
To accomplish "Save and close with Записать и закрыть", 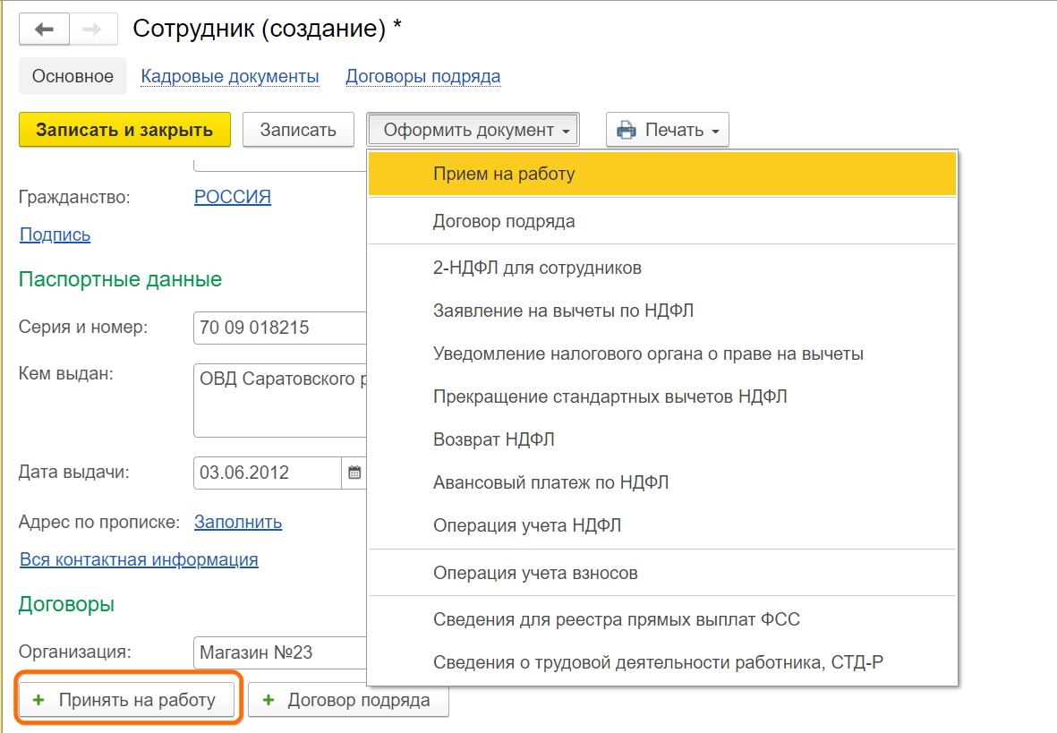I will [x=124, y=130].
